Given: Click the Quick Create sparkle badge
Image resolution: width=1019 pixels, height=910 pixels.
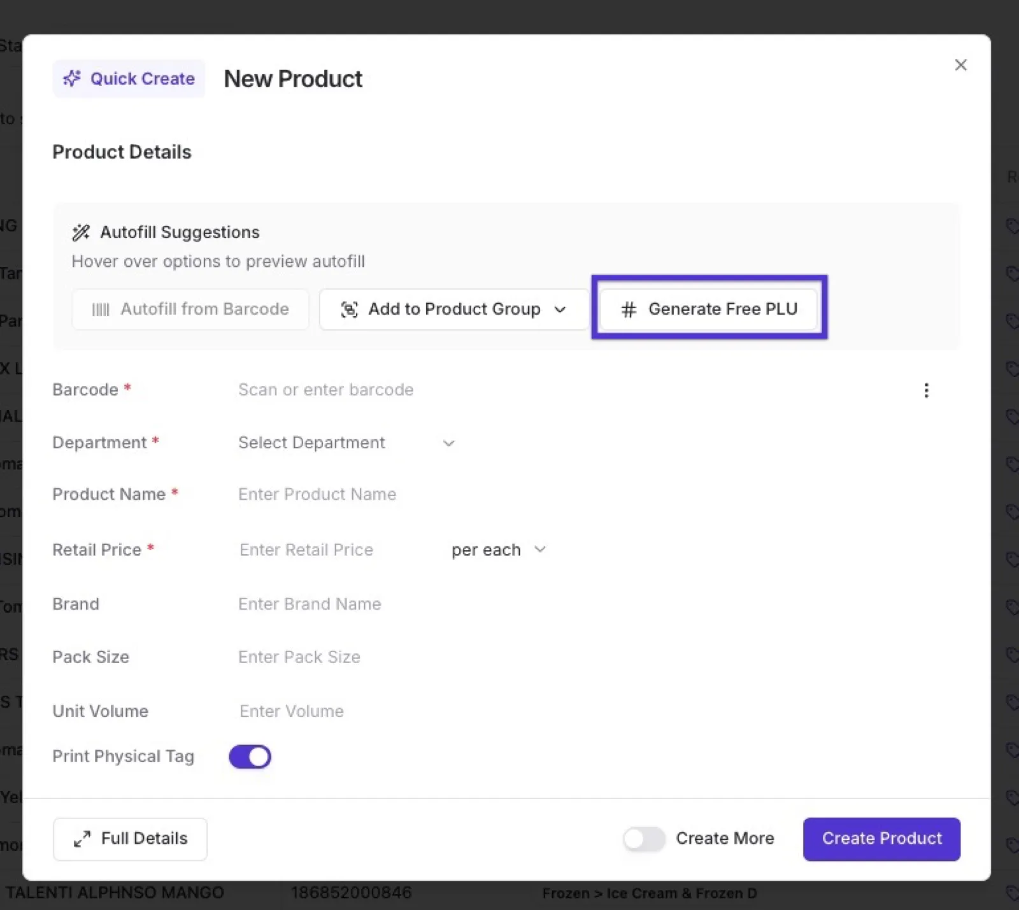Looking at the screenshot, I should (129, 78).
